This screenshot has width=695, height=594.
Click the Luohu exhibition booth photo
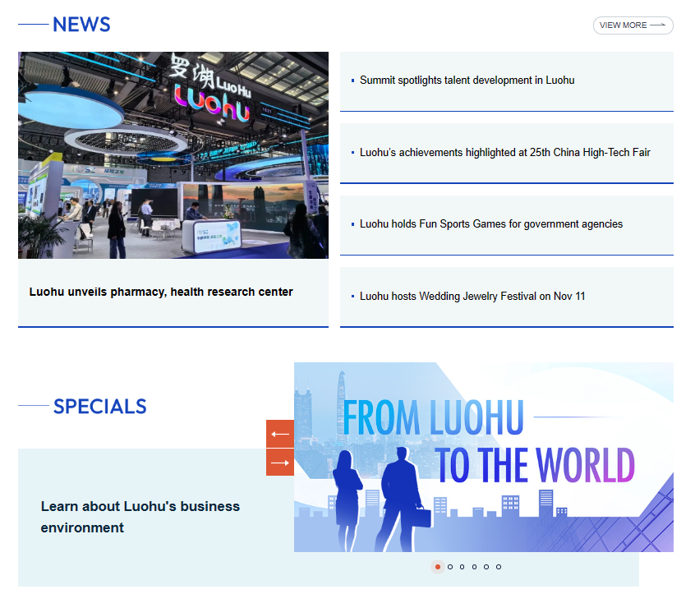pyautogui.click(x=173, y=155)
